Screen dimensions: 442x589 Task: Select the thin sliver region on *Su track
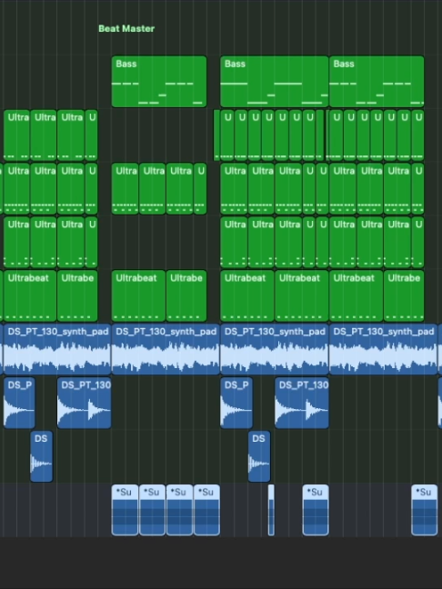[x=271, y=510]
